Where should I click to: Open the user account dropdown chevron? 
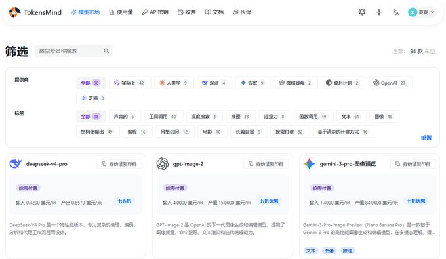coord(432,12)
